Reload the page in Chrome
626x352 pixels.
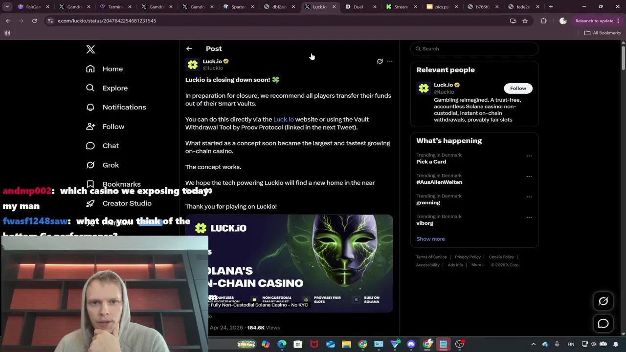pyautogui.click(x=34, y=21)
